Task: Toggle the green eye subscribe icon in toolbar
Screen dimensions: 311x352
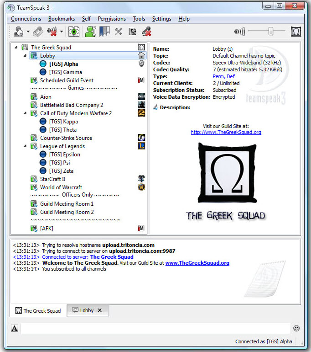Action: (x=74, y=32)
